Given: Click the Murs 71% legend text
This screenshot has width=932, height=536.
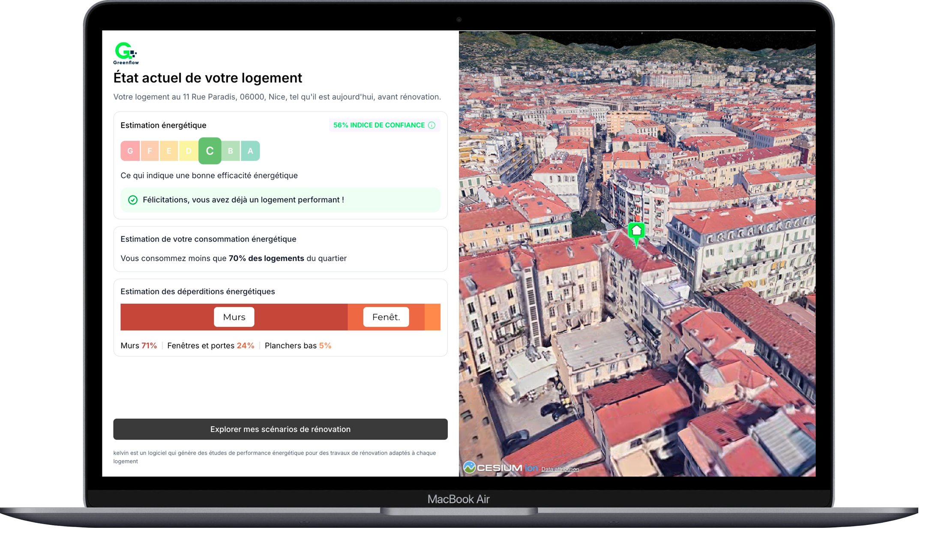Looking at the screenshot, I should click(x=138, y=346).
